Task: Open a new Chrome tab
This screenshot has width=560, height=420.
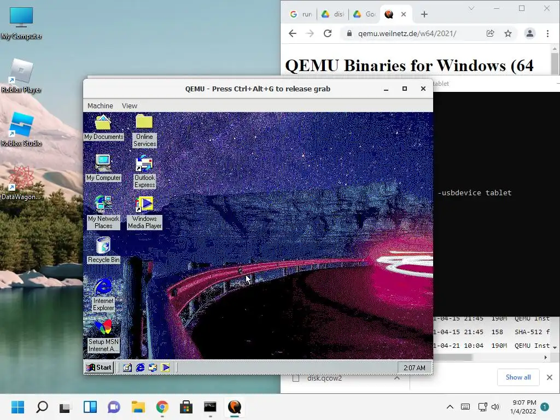Action: coord(424,14)
